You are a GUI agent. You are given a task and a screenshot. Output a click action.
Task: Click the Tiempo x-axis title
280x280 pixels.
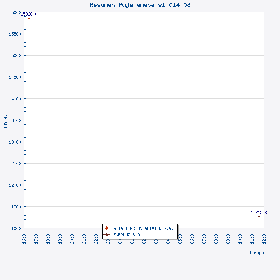pyautogui.click(x=256, y=252)
